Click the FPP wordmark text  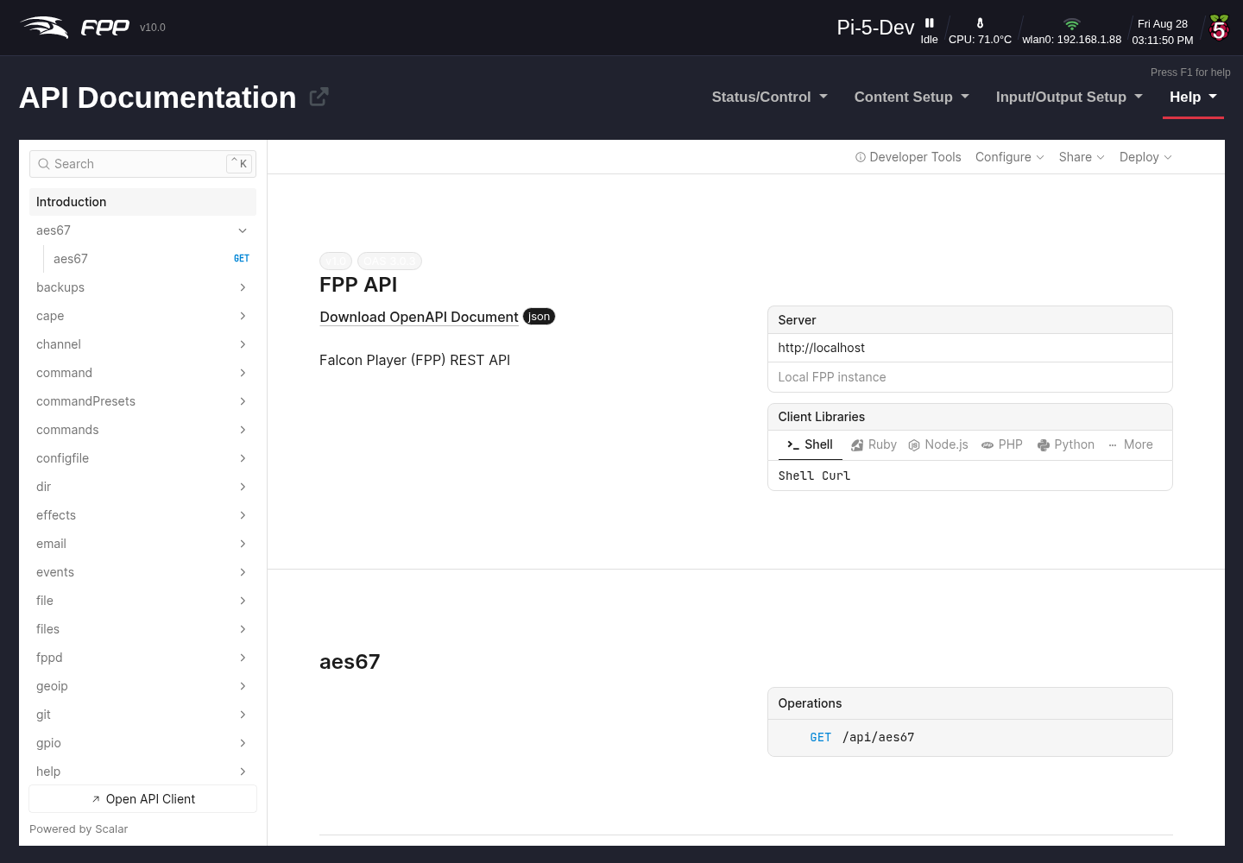104,28
